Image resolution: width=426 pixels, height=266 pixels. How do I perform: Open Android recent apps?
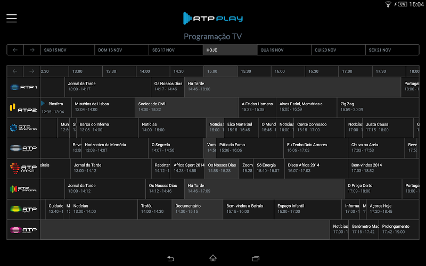tap(256, 259)
